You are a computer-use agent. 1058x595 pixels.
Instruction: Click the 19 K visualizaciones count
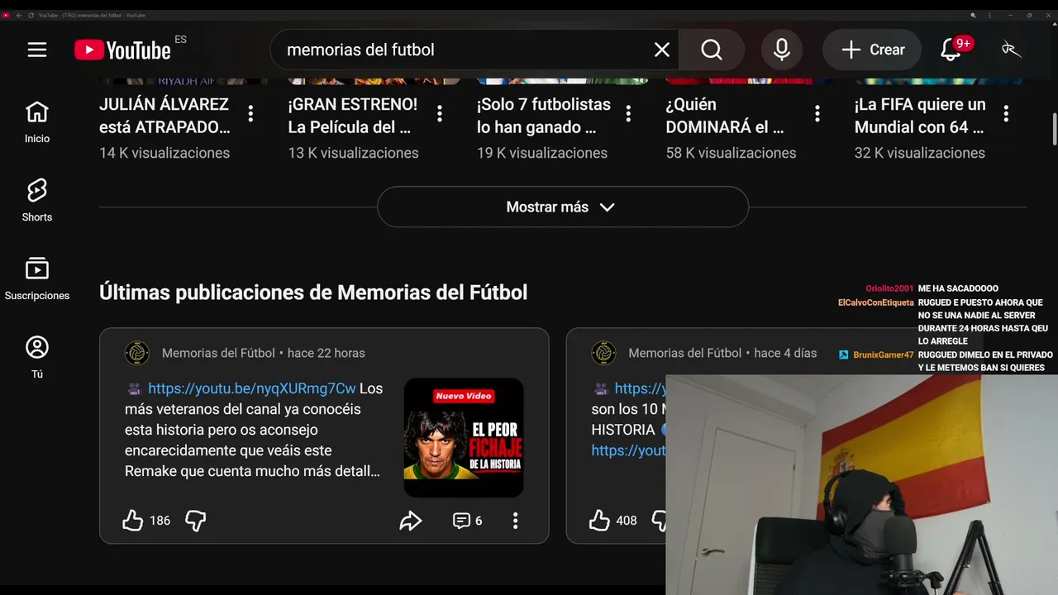(x=542, y=153)
